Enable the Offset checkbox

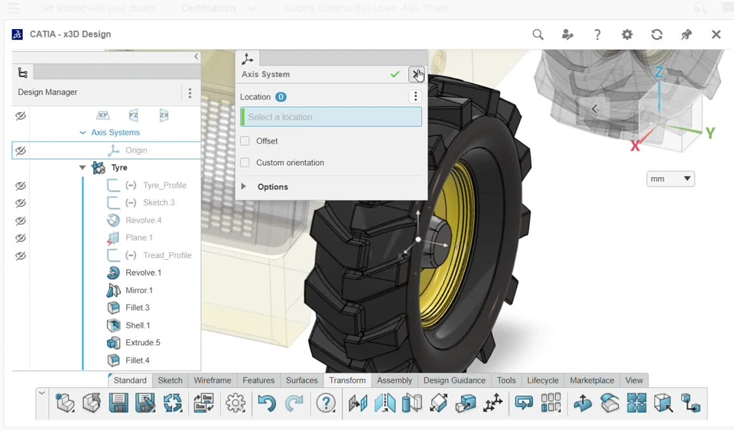[x=245, y=141]
